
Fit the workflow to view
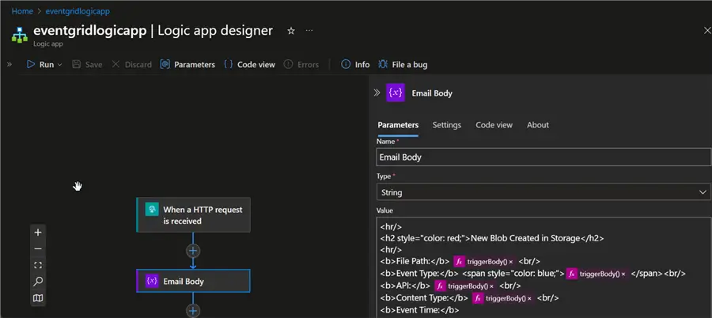pyautogui.click(x=38, y=265)
